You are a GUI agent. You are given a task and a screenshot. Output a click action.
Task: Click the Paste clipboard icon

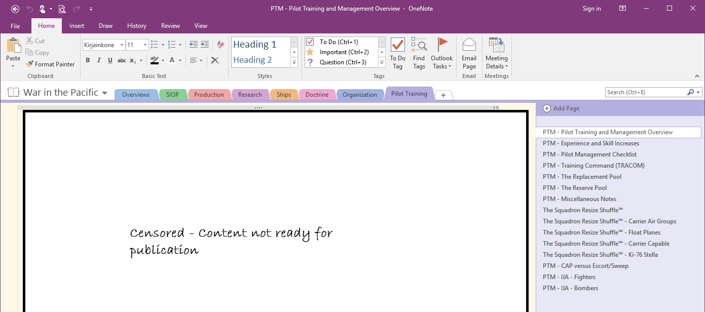(13, 45)
